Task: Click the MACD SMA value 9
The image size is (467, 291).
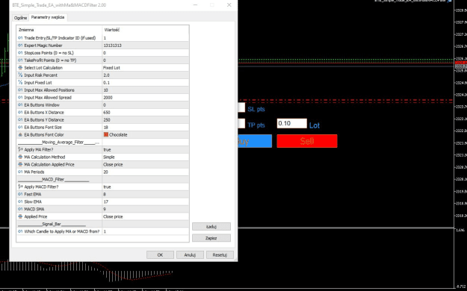Action: (146, 209)
